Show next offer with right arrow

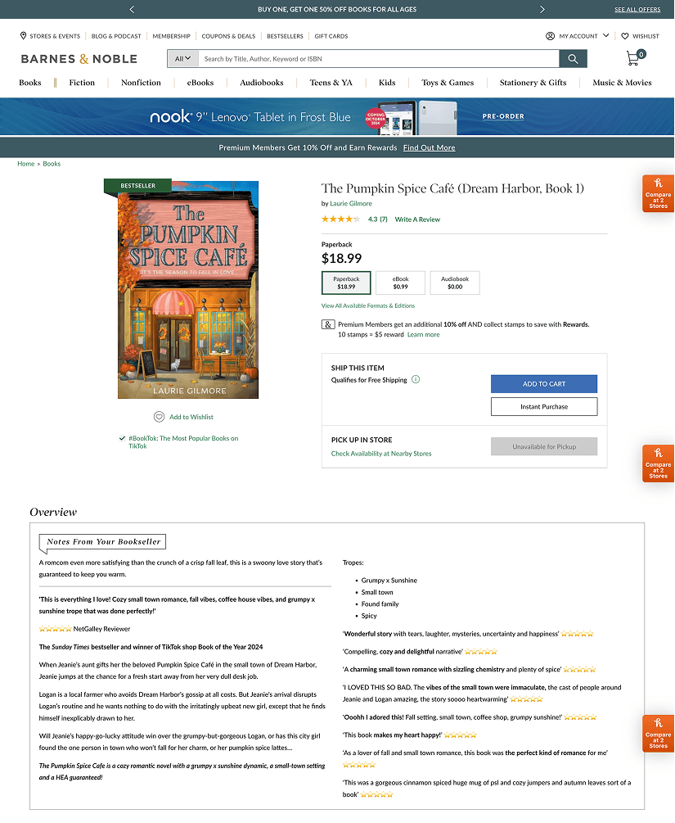542,10
